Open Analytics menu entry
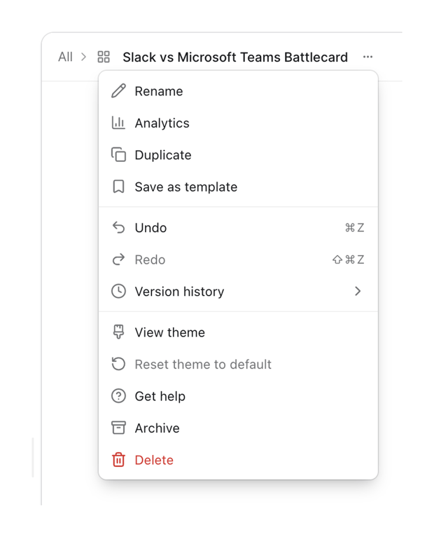 [x=238, y=123]
